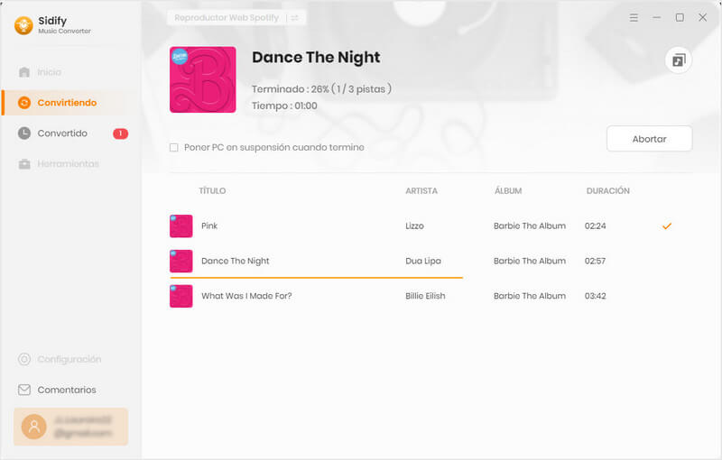Click artist Dua Lipa
This screenshot has width=722, height=460.
pyautogui.click(x=423, y=261)
